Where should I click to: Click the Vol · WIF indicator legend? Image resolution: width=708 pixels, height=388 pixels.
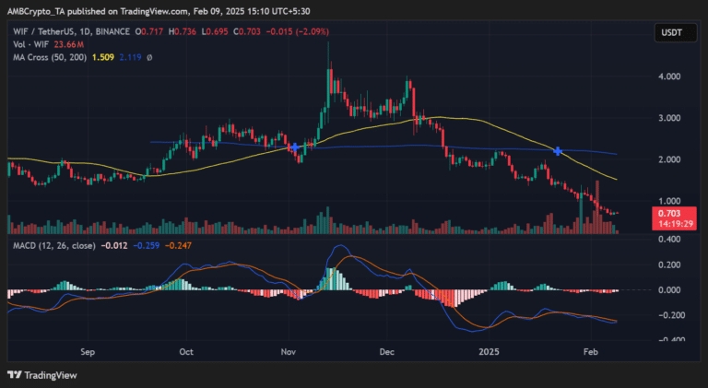pos(29,44)
